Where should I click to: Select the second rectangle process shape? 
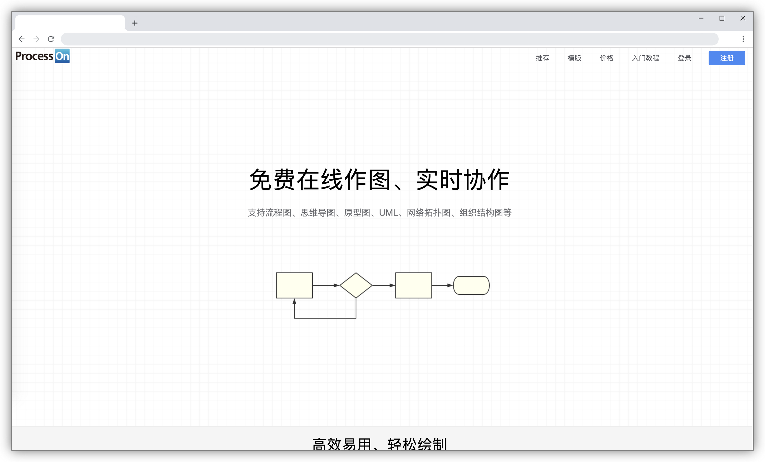[x=413, y=285]
